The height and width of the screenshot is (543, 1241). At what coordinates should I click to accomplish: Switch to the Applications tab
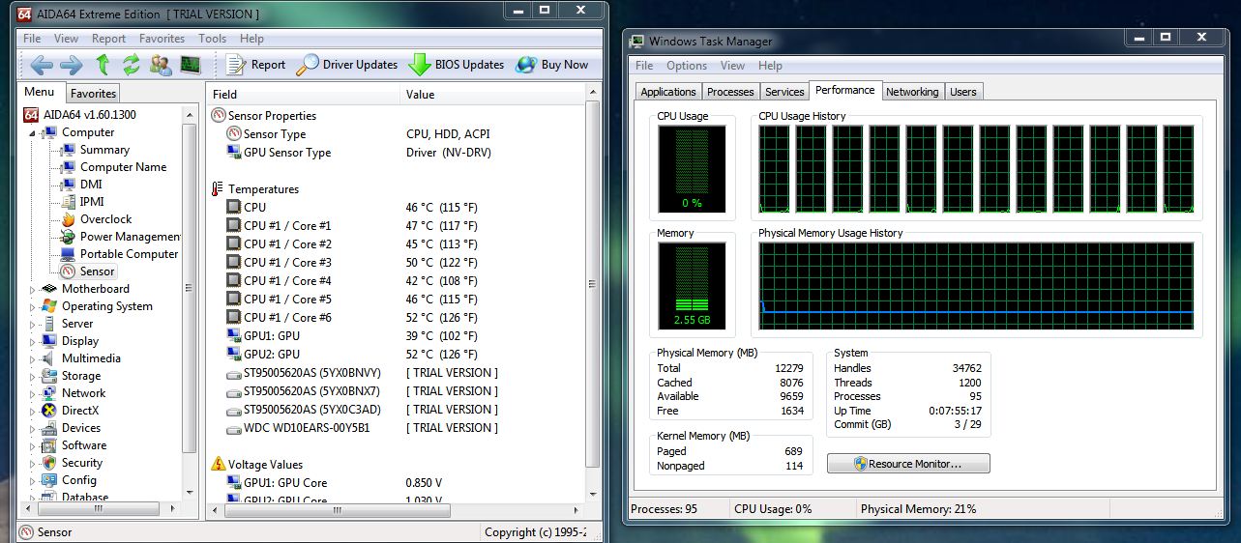[668, 92]
